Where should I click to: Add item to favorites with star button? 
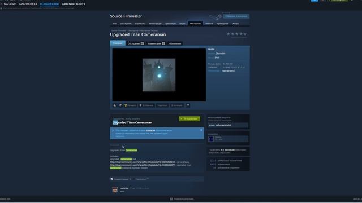[146, 105]
